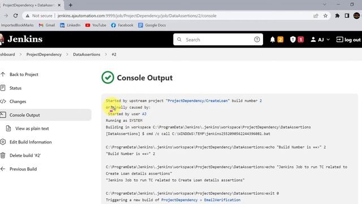362x204 pixels.
Task: Click the #2 build breadcrumb
Action: point(114,54)
